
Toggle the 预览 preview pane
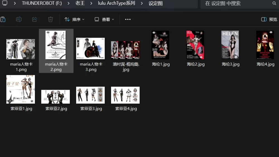[x=269, y=19]
